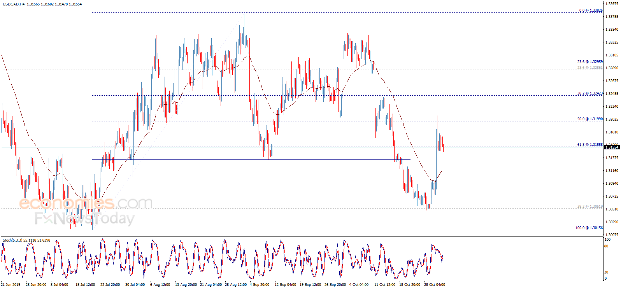Select the 50.0 @ 1.31990 Fibonacci label
Screen dimensions: 621x289
pos(590,119)
